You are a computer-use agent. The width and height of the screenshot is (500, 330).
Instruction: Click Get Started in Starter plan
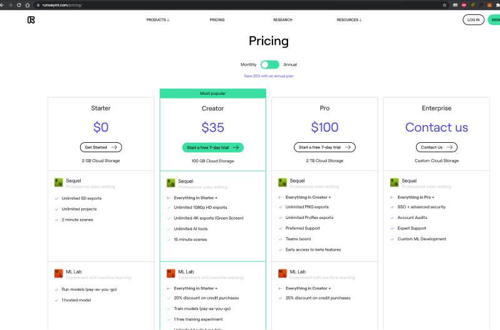(101, 147)
